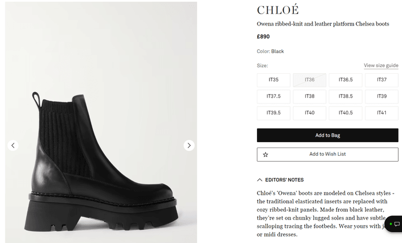This screenshot has width=402, height=243.
Task: Choose size IT37.5
Action: [273, 97]
